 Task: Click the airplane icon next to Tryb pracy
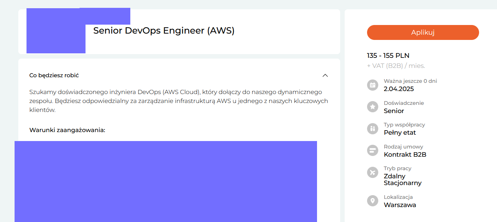(372, 172)
